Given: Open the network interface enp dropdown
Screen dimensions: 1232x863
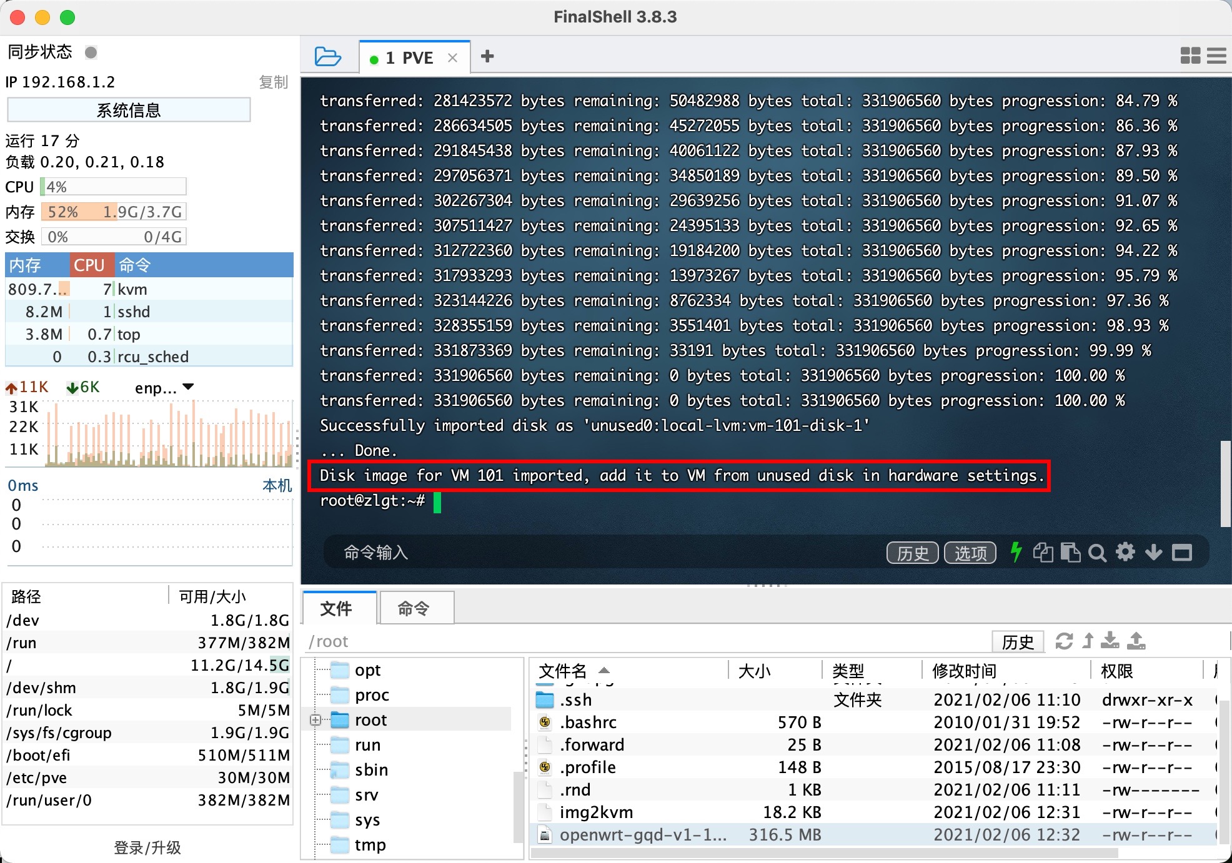Looking at the screenshot, I should pos(189,387).
